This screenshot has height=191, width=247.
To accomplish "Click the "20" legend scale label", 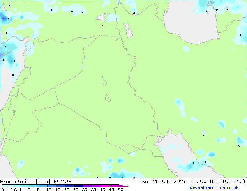I will (67, 189).
